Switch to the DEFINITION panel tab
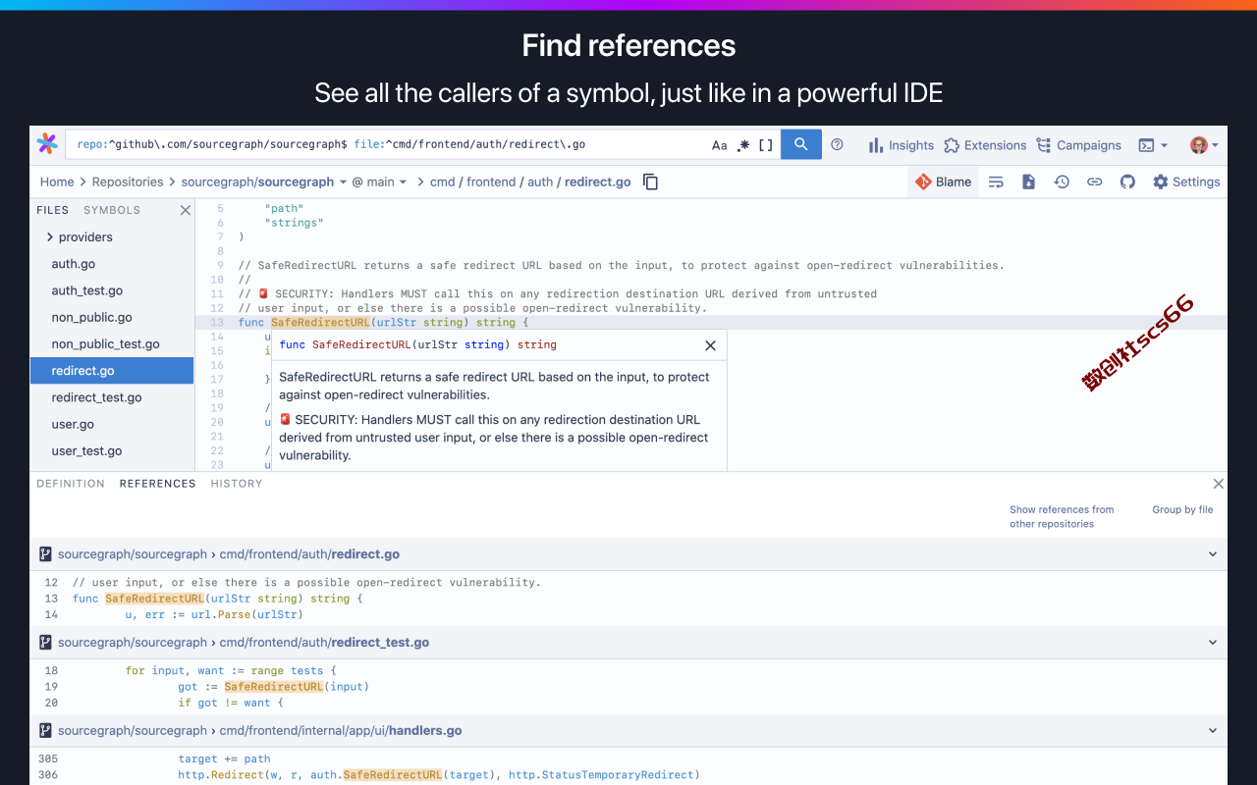This screenshot has width=1257, height=785. tap(71, 484)
